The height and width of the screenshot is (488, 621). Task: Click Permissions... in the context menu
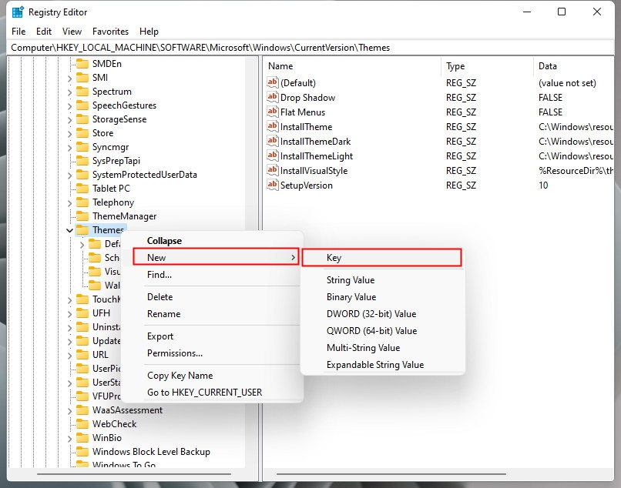(x=213, y=353)
